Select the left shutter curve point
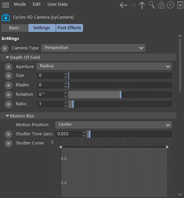Image resolution: width=184 pixels, height=198 pixels. pos(61,147)
